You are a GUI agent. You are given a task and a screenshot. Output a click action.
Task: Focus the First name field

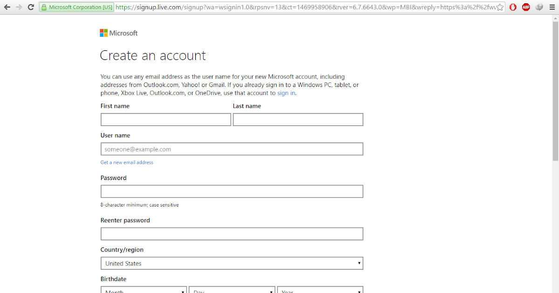tap(165, 120)
